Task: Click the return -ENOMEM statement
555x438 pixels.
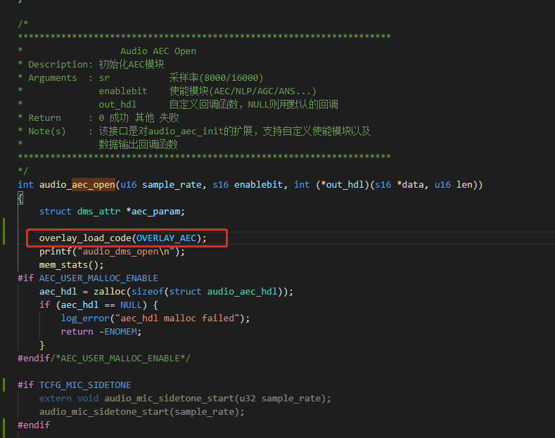Action: [101, 332]
